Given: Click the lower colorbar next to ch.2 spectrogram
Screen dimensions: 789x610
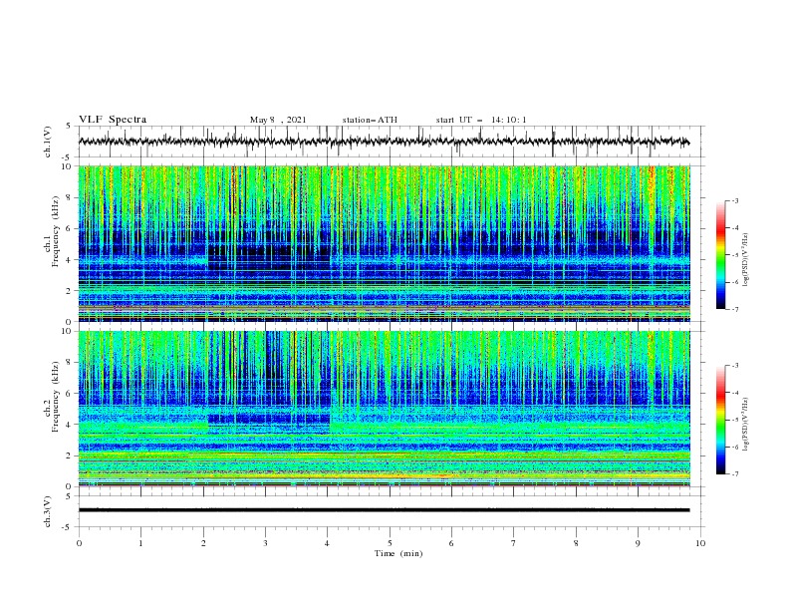Looking at the screenshot, I should pos(720,420).
